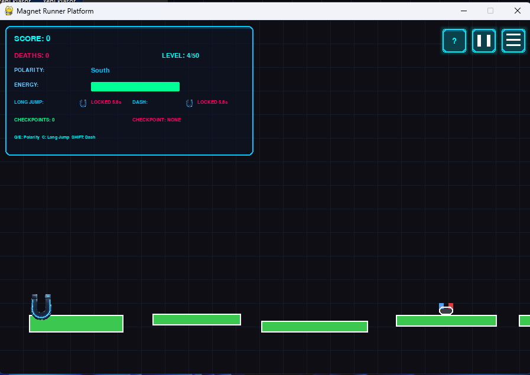Image resolution: width=530 pixels, height=375 pixels.
Task: Minimize the Magnet Runner Platform window
Action: (x=464, y=11)
